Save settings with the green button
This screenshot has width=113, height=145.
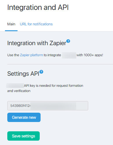[x=23, y=136]
